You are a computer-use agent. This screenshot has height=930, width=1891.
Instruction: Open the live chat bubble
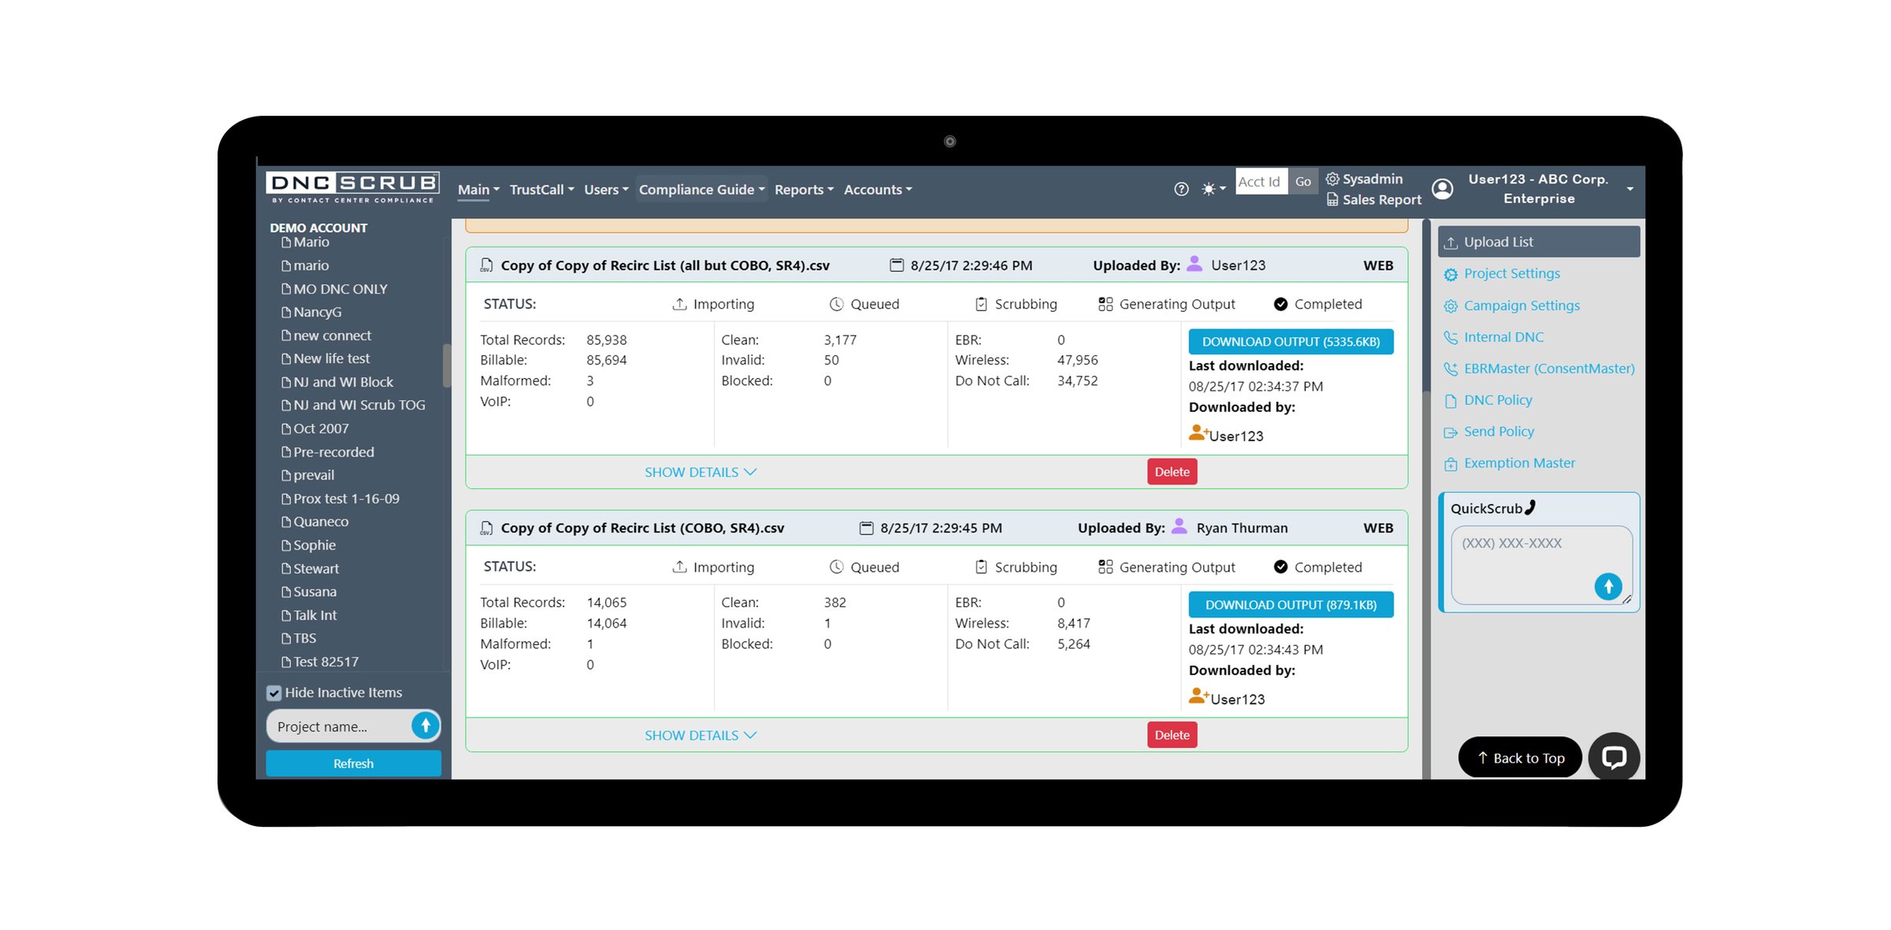1614,757
